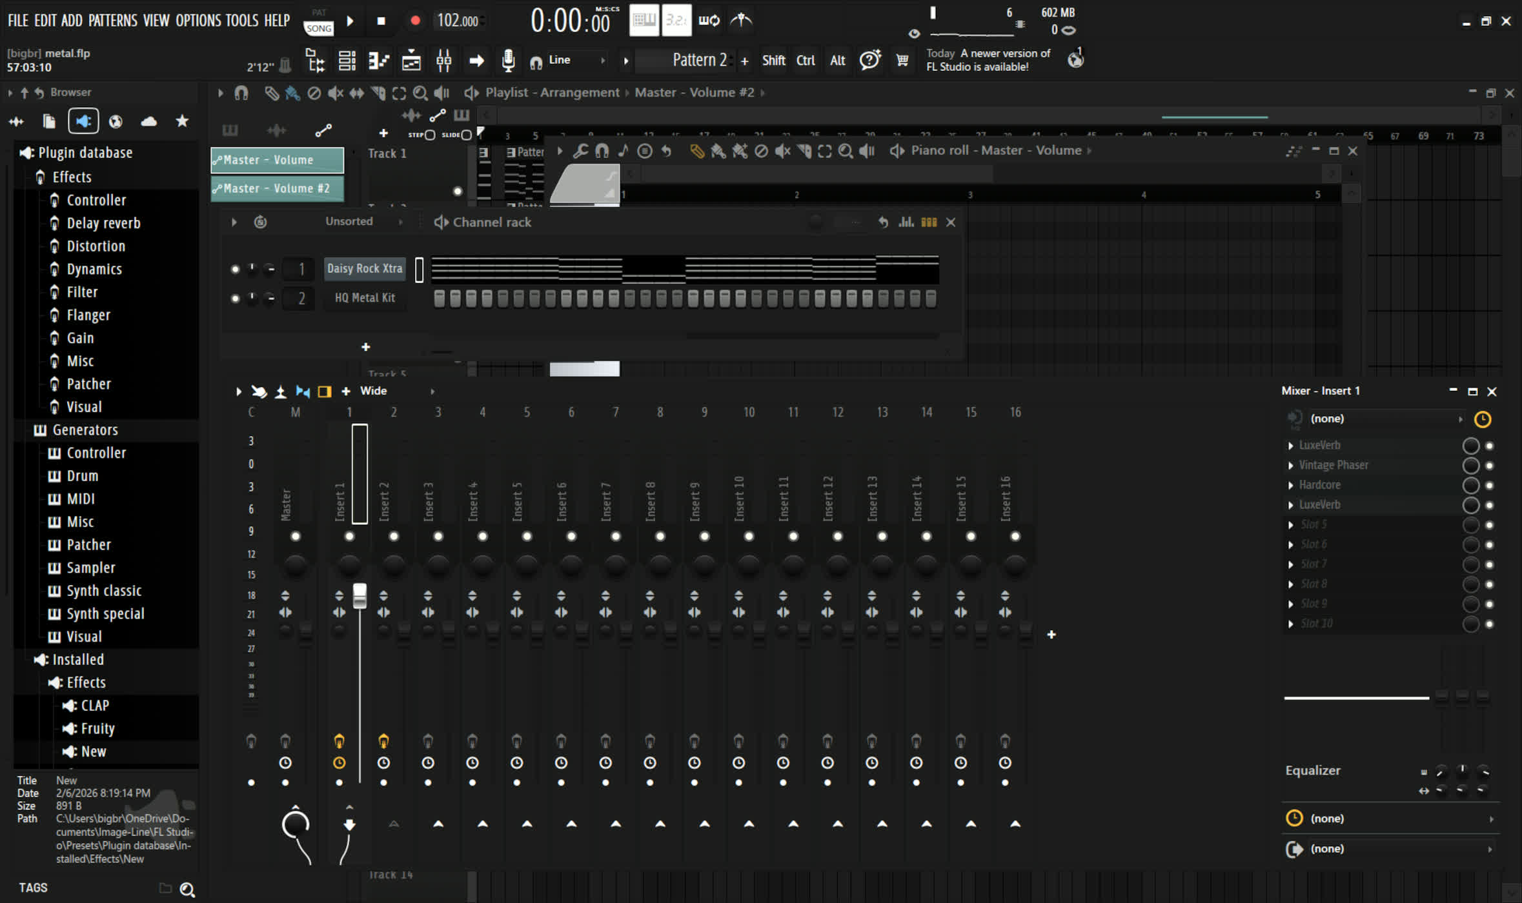Open the Line snap dropdown
The image size is (1522, 903).
pyautogui.click(x=576, y=60)
